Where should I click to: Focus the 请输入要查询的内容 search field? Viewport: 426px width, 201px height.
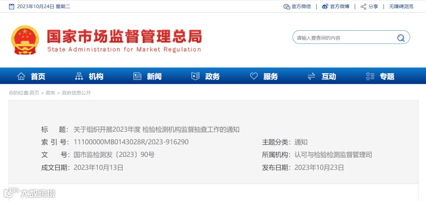click(x=351, y=38)
